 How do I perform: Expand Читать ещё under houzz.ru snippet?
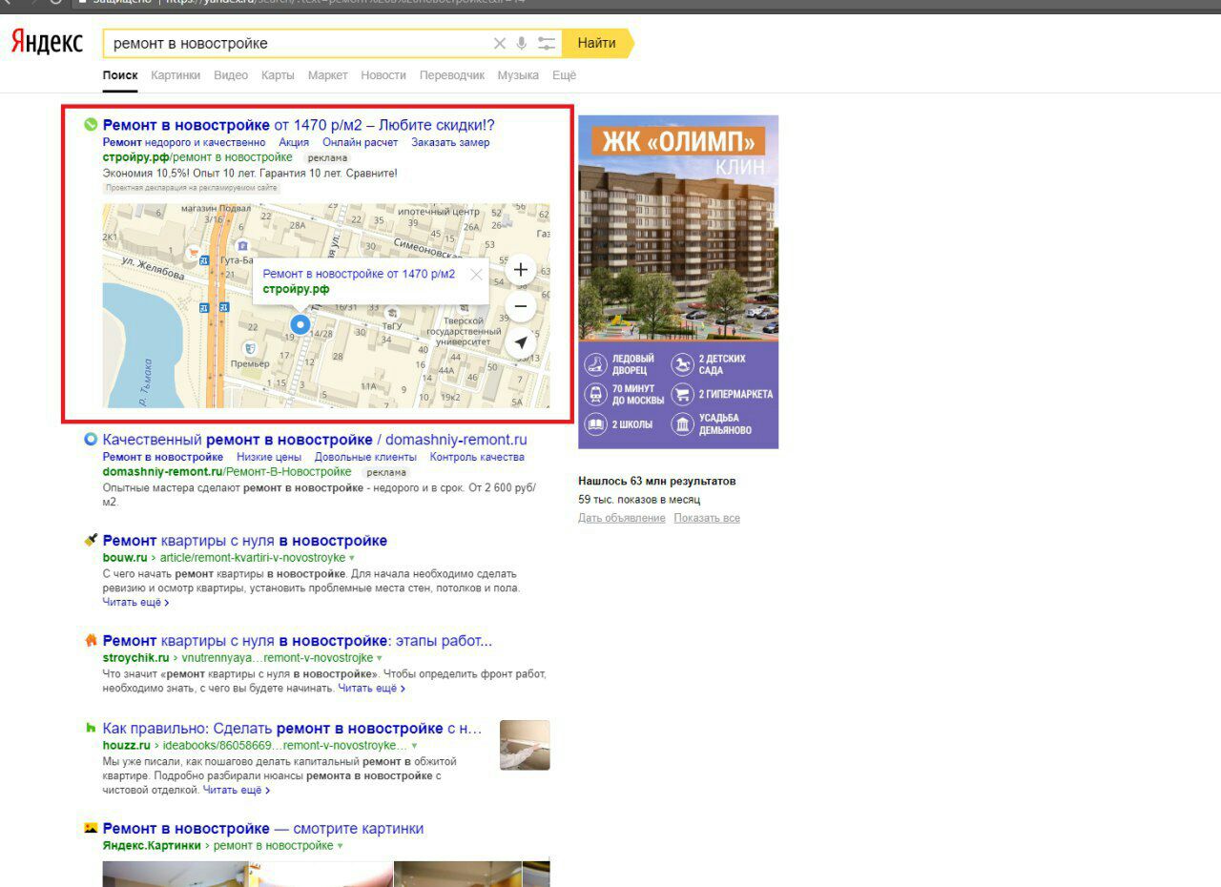pos(237,790)
